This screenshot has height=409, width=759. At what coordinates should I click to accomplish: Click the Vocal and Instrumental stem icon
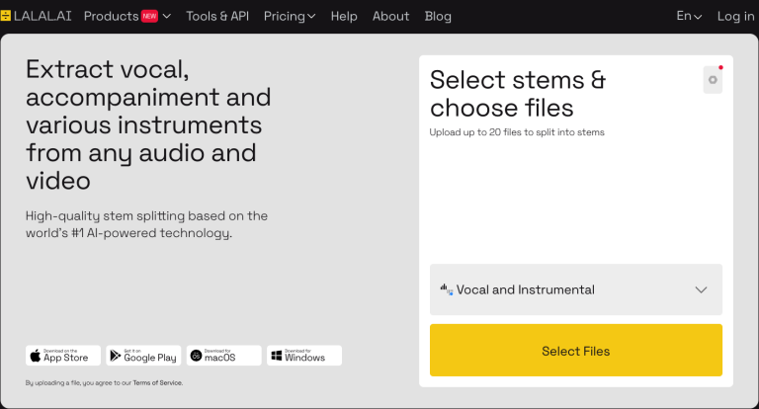446,289
